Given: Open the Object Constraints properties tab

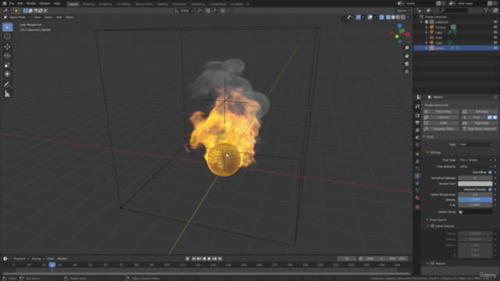Looking at the screenshot, I should tap(417, 183).
